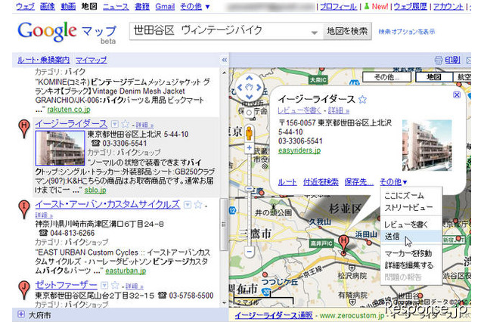This screenshot has height=322, width=484.
Task: Close the イージーライダース info window
Action: 457,94
